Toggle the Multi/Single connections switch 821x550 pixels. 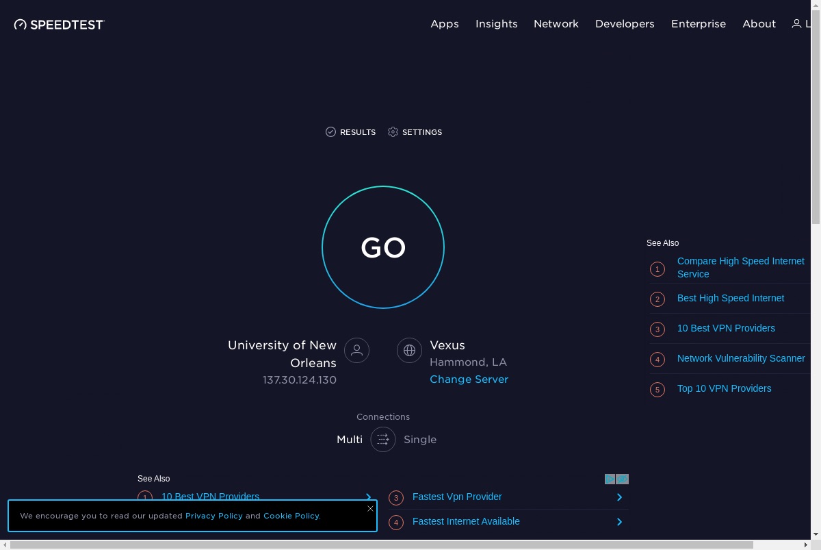pos(383,440)
